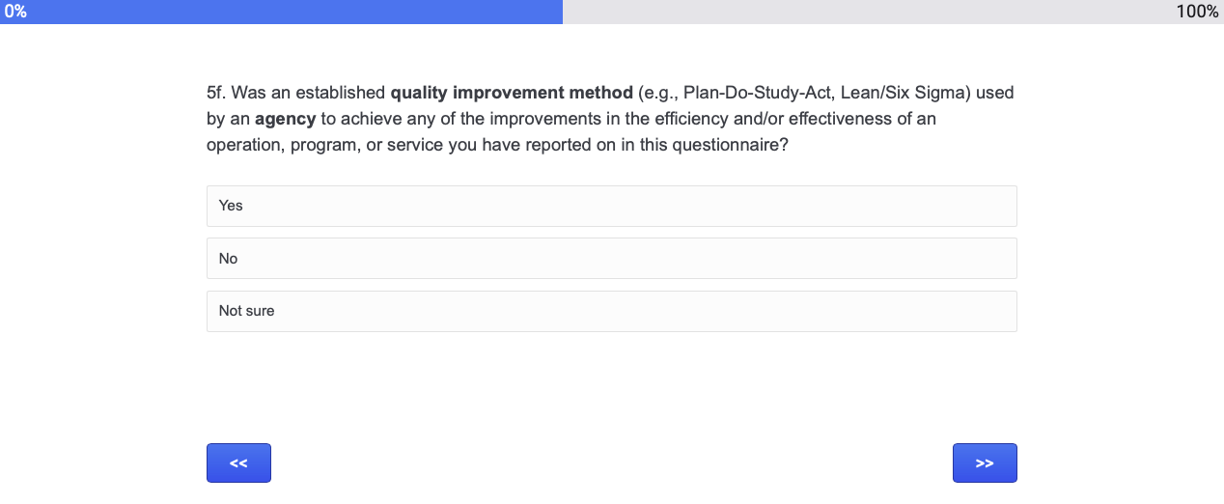The height and width of the screenshot is (504, 1224).
Task: Advance with the >> button
Action: pyautogui.click(x=985, y=463)
